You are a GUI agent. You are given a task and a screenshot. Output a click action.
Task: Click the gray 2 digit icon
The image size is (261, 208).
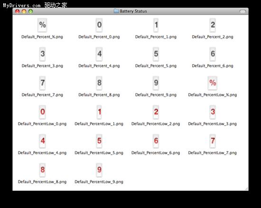(x=213, y=25)
